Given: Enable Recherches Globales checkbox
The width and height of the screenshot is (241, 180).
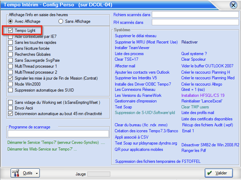Looking at the screenshot, I should [x=11, y=54].
